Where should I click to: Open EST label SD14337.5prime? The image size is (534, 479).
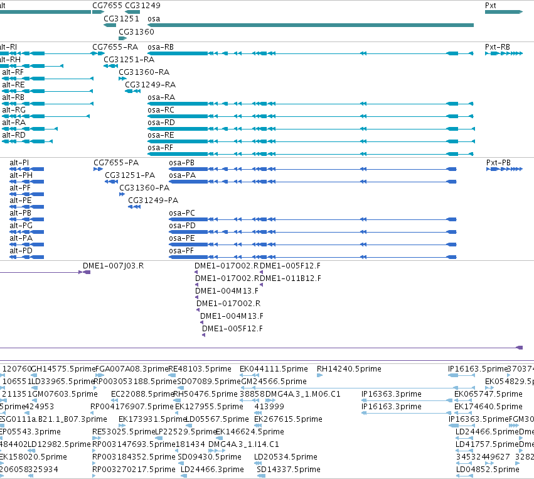pos(289,470)
